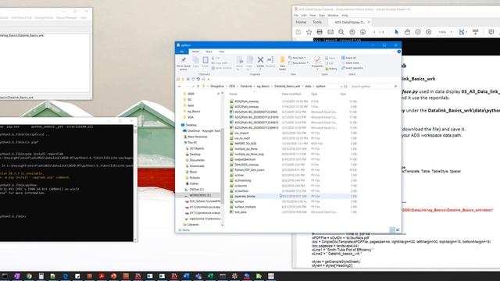Viewport: 500px width, 281px height.
Task: Refresh the Explorer folder view
Action: pos(345,87)
